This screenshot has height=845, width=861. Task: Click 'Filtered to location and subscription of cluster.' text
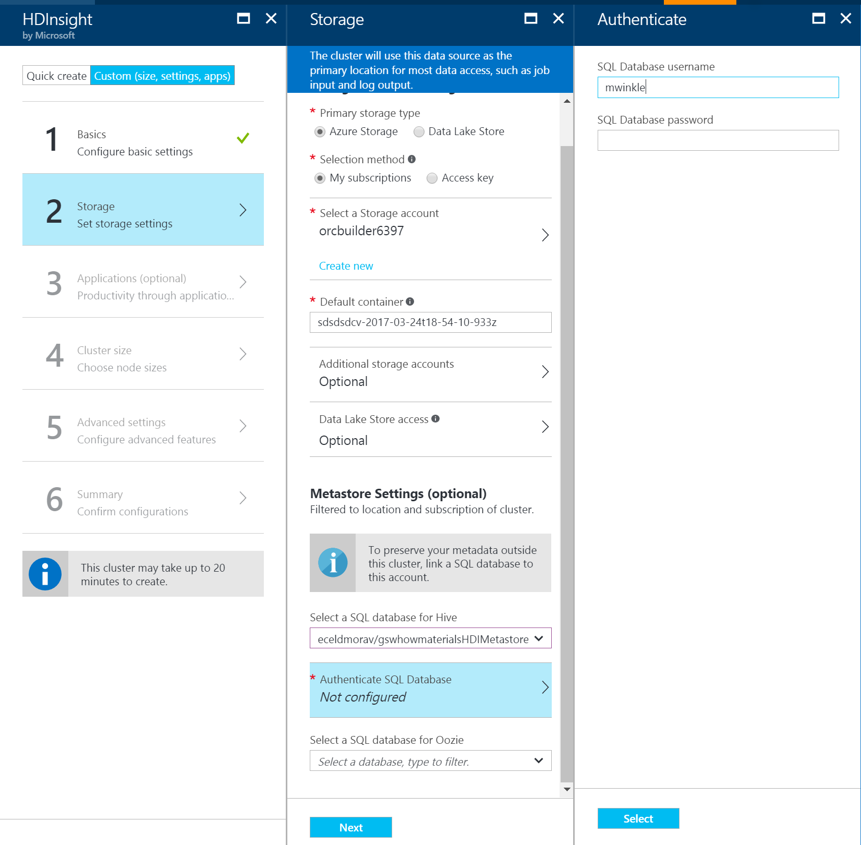421,510
